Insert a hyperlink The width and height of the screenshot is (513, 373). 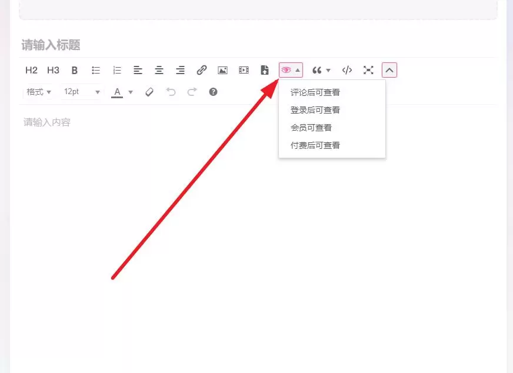click(202, 70)
